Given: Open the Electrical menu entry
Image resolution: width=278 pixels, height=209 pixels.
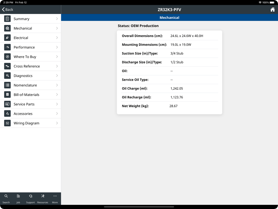Looking at the screenshot, I should pos(31,38).
